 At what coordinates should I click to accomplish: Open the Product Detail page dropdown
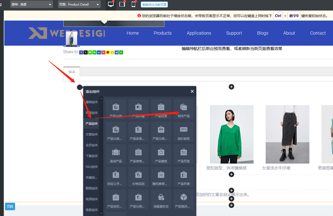click(79, 4)
